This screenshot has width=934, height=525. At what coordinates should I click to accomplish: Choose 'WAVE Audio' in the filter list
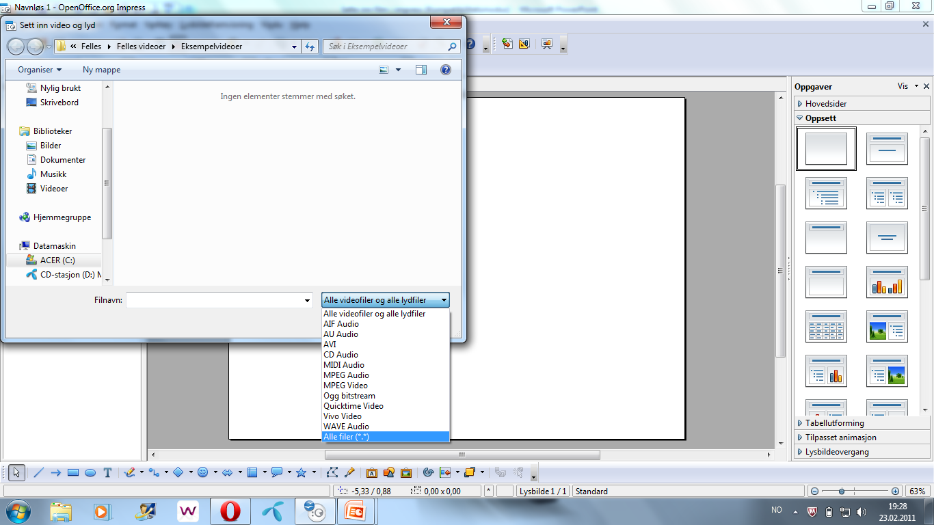pyautogui.click(x=386, y=427)
